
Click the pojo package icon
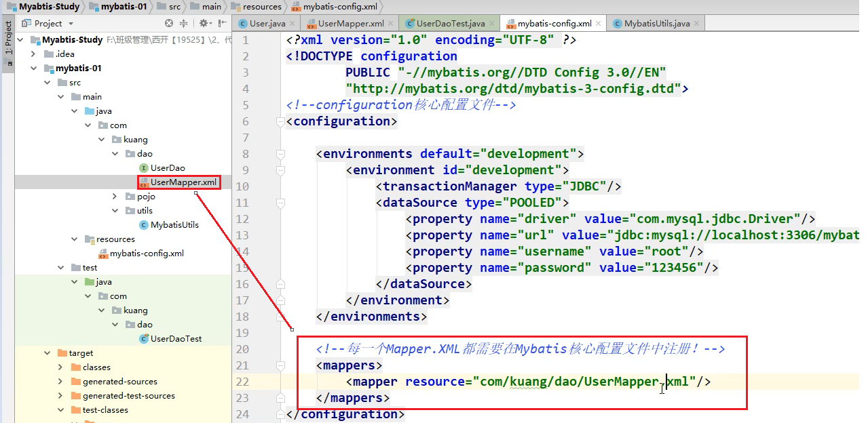tap(130, 197)
